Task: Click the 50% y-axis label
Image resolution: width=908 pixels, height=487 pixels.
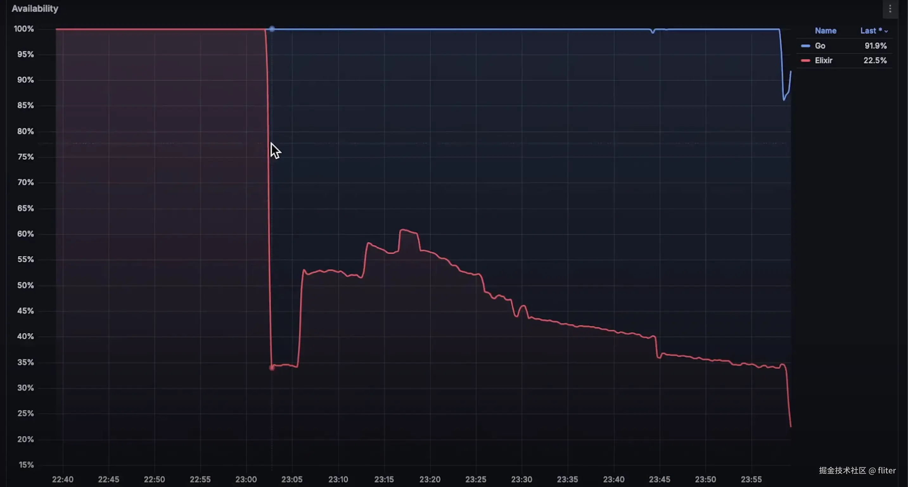Action: point(25,285)
